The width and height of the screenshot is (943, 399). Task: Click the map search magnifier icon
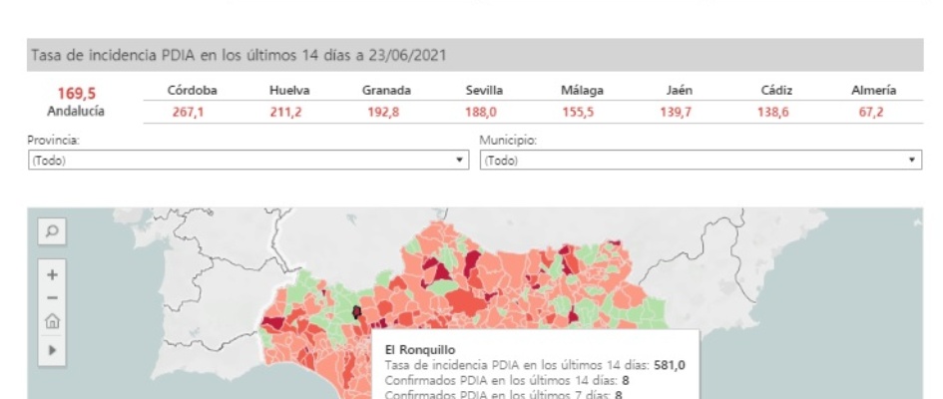point(53,230)
